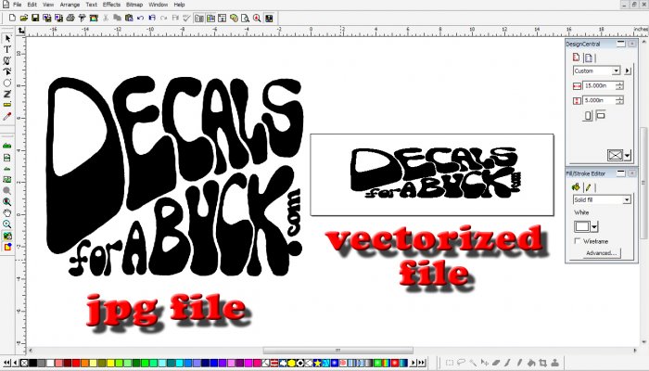Adjust the width 15.000in spinner
The width and height of the screenshot is (649, 371).
click(x=619, y=85)
